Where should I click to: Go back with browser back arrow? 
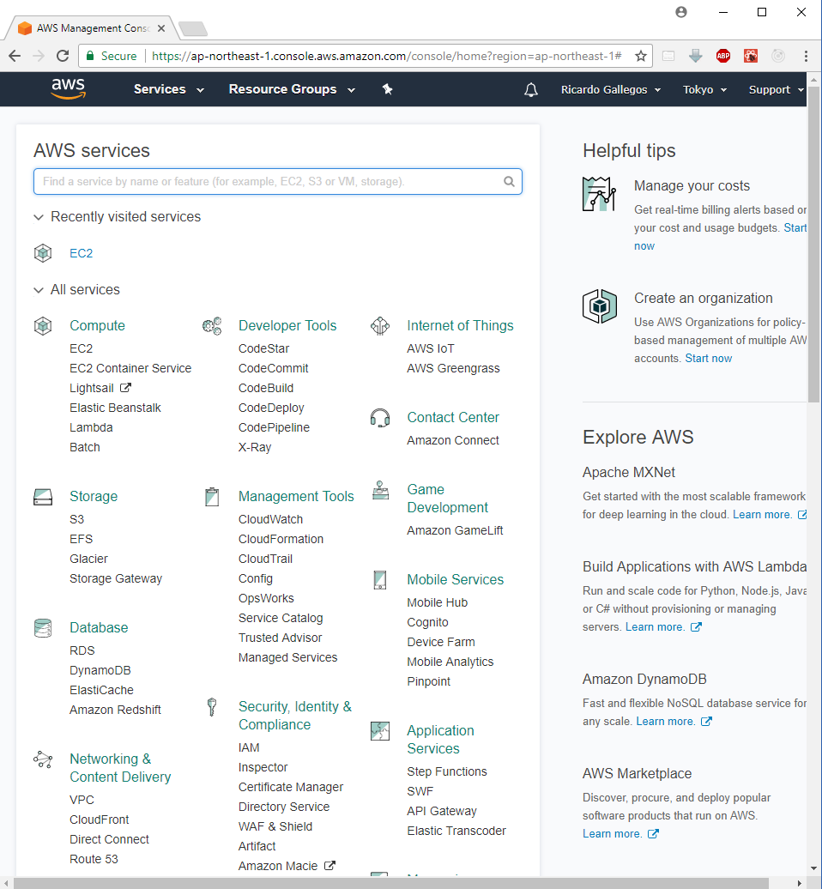[x=15, y=56]
